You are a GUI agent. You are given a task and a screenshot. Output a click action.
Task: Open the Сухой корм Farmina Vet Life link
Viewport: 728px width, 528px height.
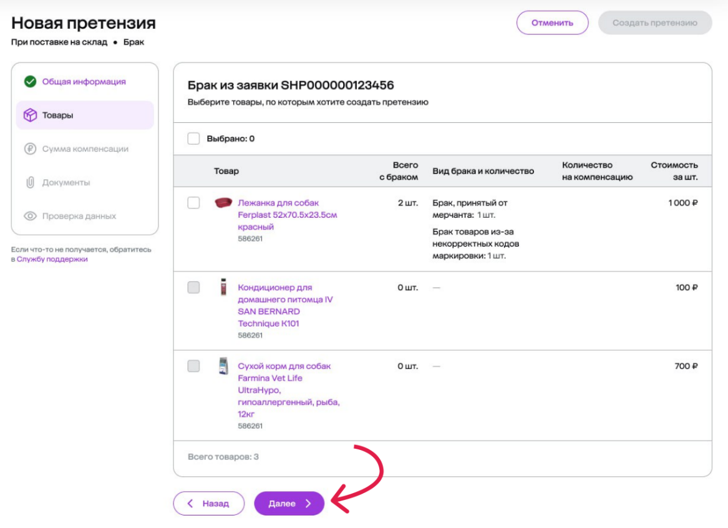click(289, 390)
